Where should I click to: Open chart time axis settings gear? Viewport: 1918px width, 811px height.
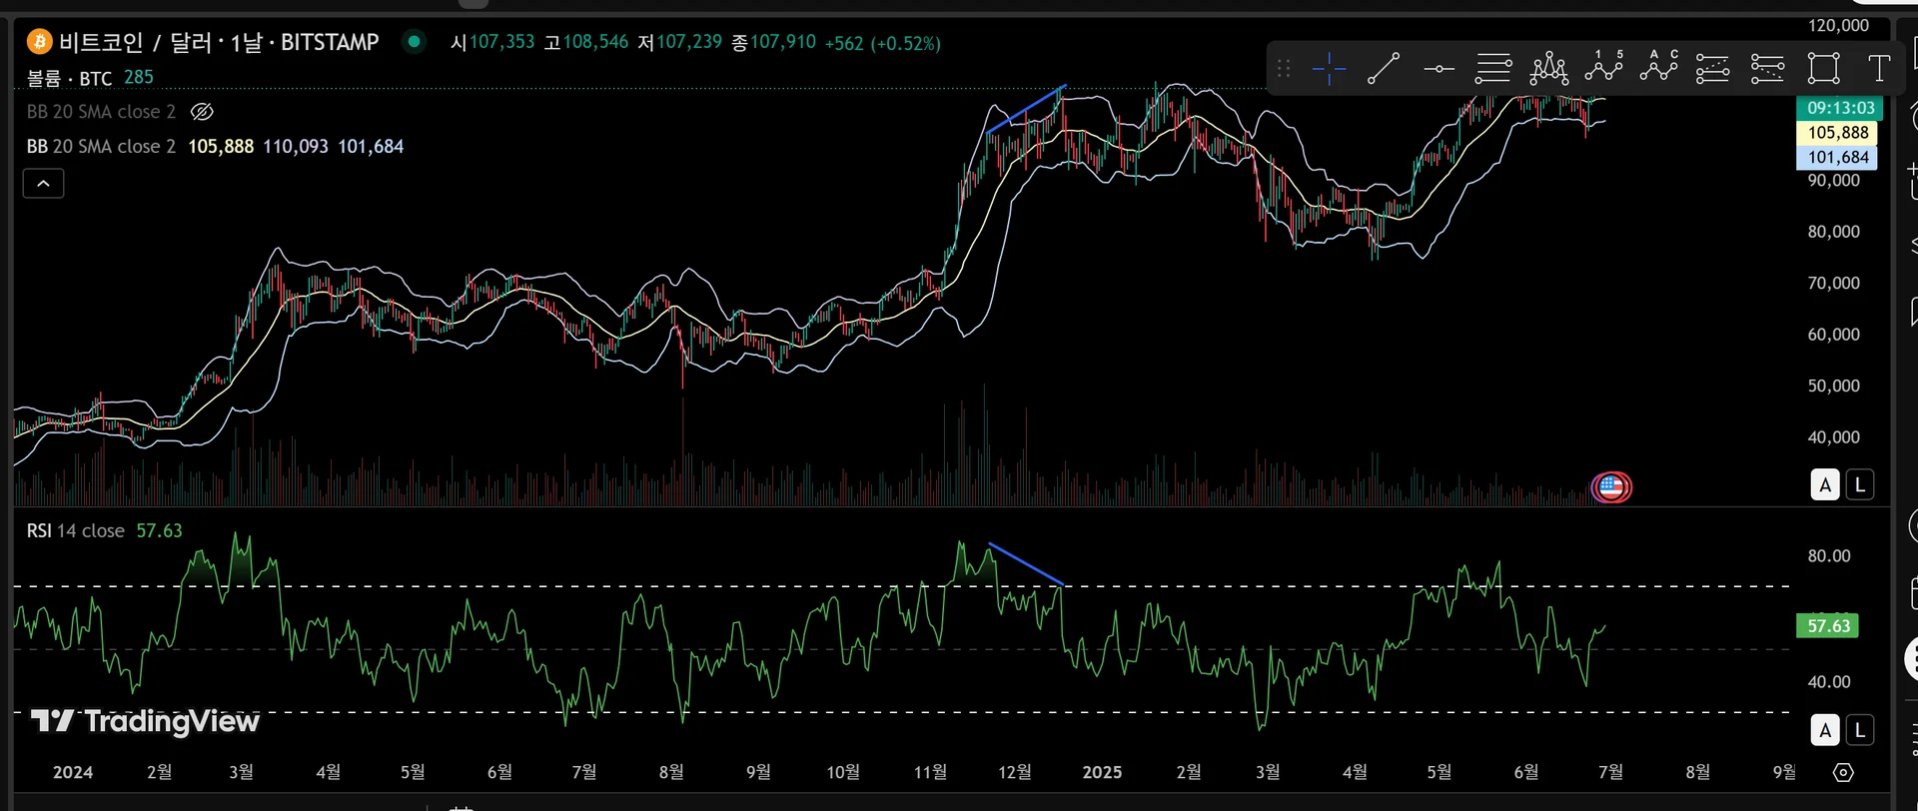1843,772
